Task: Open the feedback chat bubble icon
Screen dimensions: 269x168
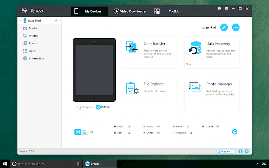Action: [219, 8]
